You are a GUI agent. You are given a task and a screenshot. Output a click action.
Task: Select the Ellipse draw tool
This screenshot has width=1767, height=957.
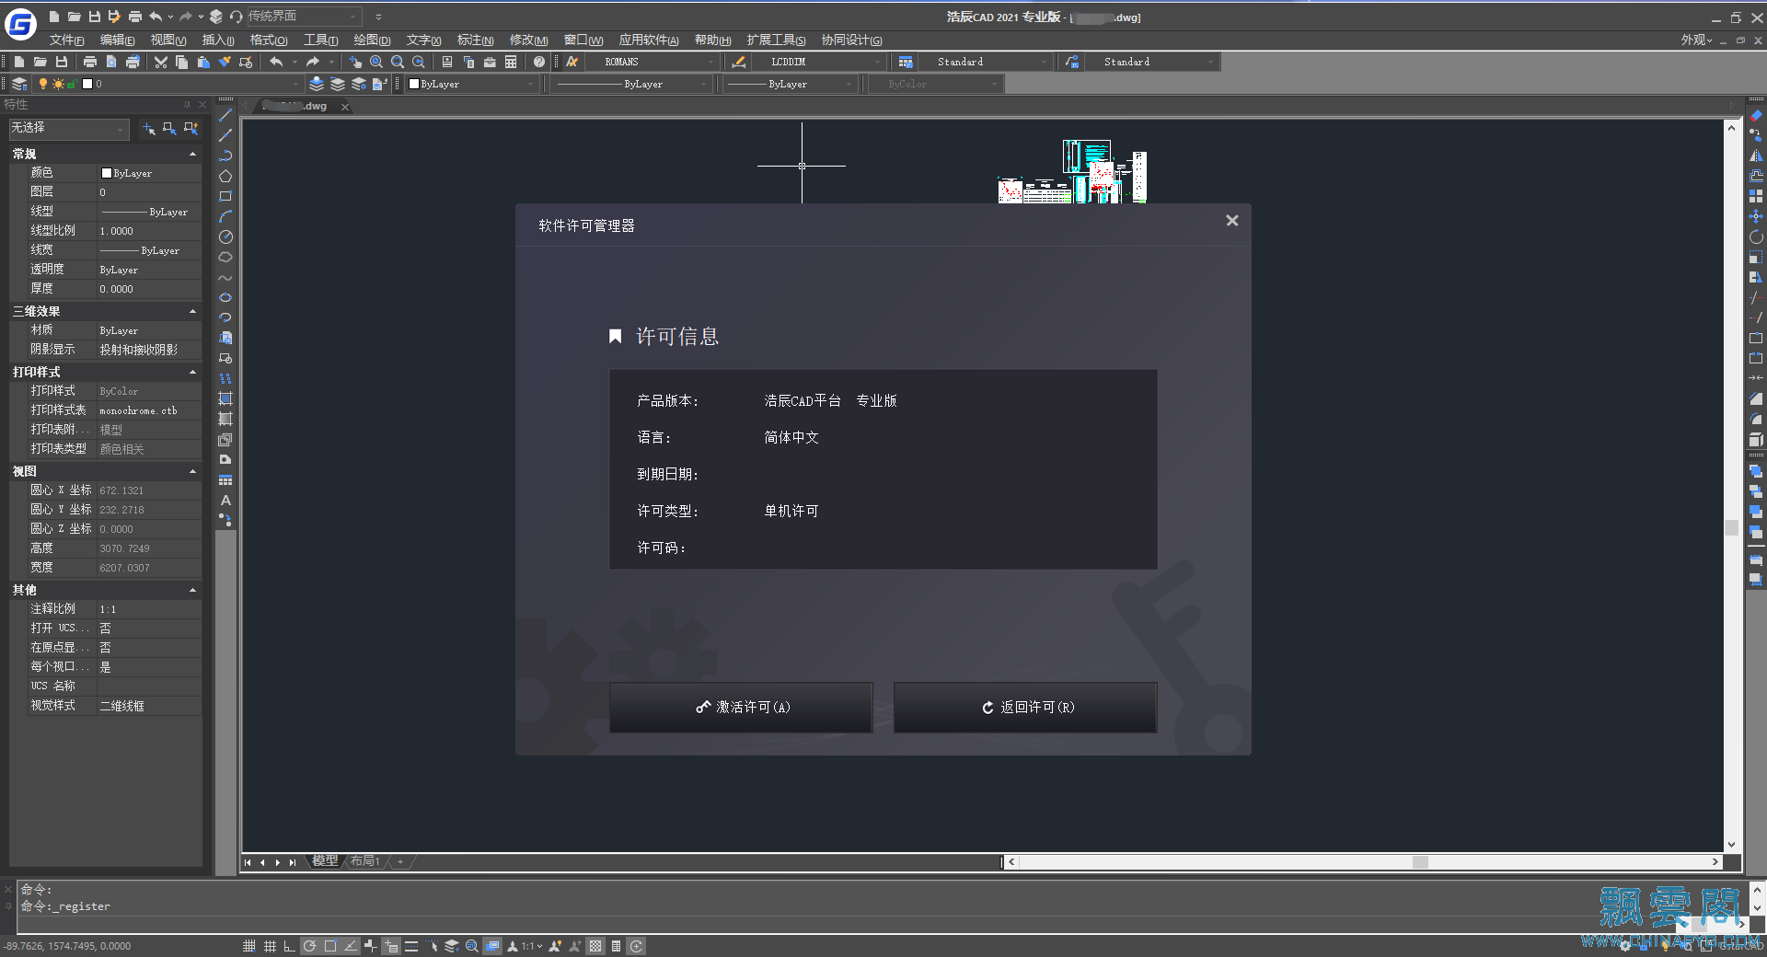(225, 297)
